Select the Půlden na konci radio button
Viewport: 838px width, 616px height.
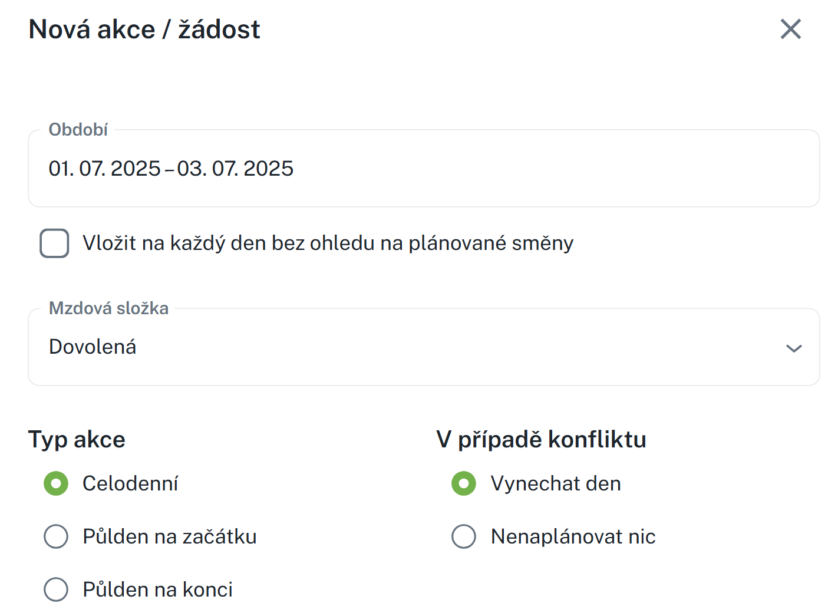pyautogui.click(x=56, y=589)
